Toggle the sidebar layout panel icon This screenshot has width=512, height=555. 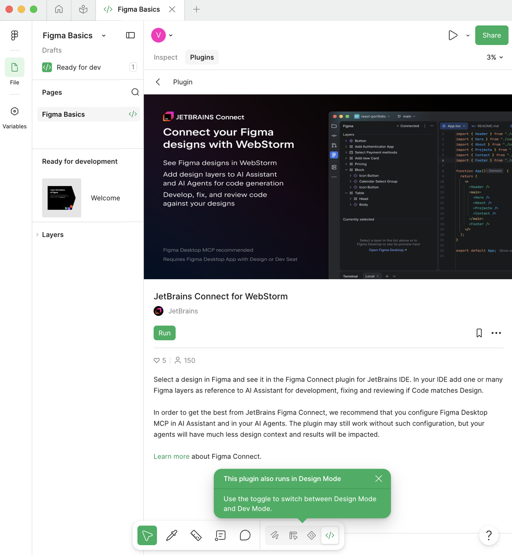131,35
